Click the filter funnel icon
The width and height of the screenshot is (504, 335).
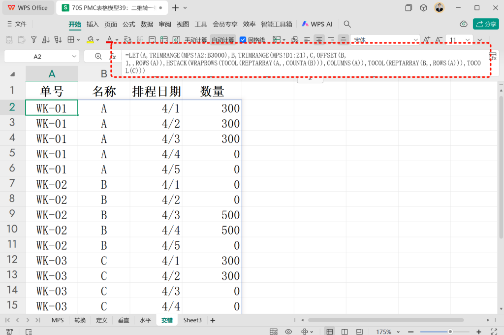(x=34, y=40)
